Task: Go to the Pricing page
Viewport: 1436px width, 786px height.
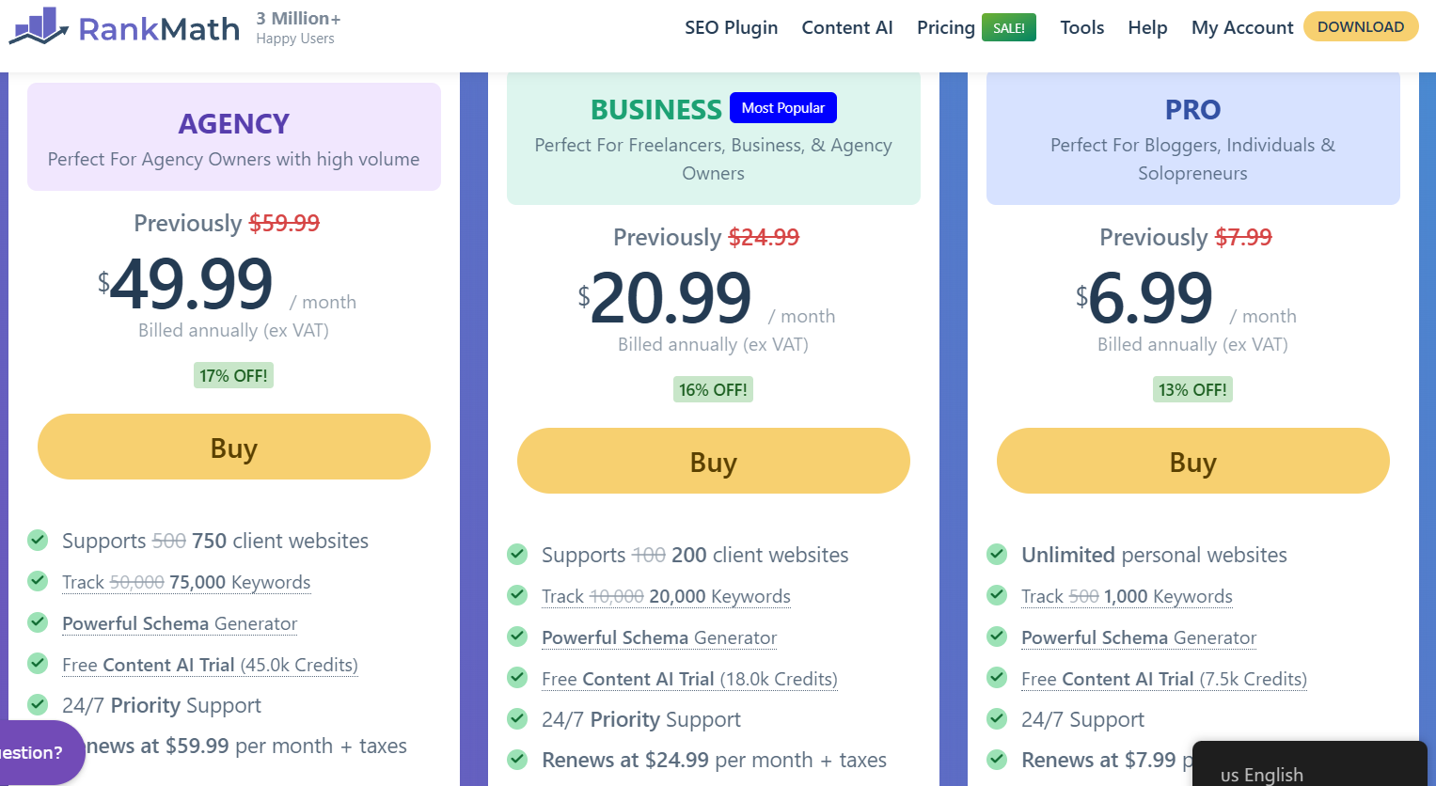Action: pyautogui.click(x=946, y=27)
